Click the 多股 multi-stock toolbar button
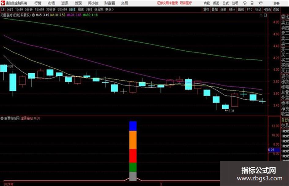Image resolution: width=289 pixels, height=186 pixels. (223, 9)
